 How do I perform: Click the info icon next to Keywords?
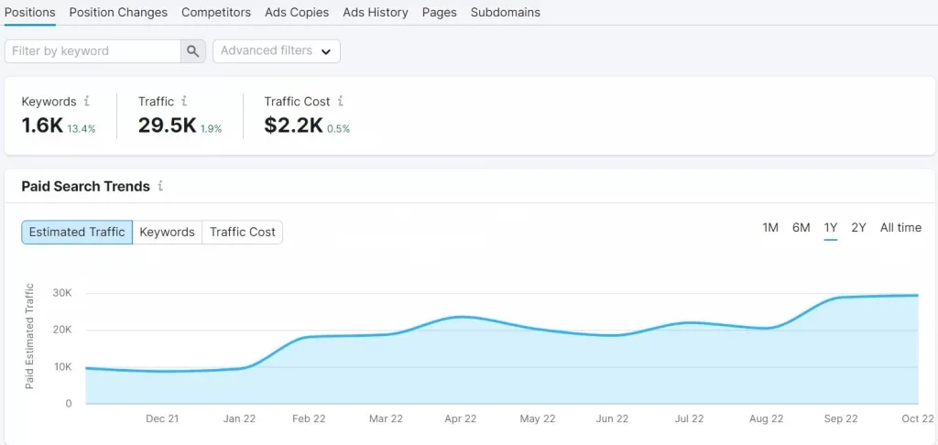[87, 101]
